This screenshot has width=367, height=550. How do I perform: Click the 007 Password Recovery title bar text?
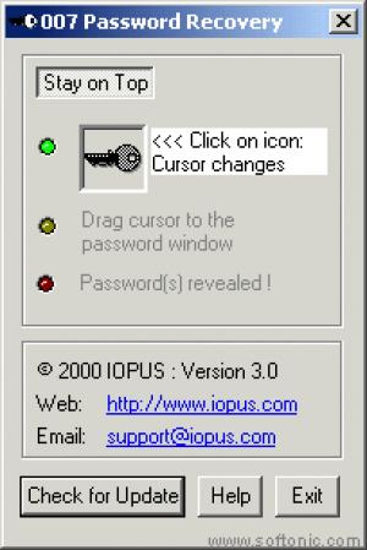pyautogui.click(x=161, y=22)
